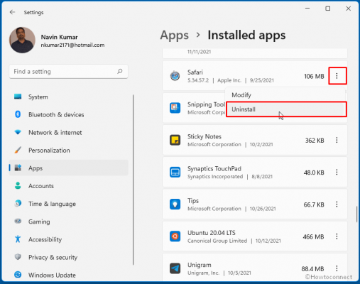The width and height of the screenshot is (360, 284).
Task: Open Accessibility settings
Action: (69, 239)
